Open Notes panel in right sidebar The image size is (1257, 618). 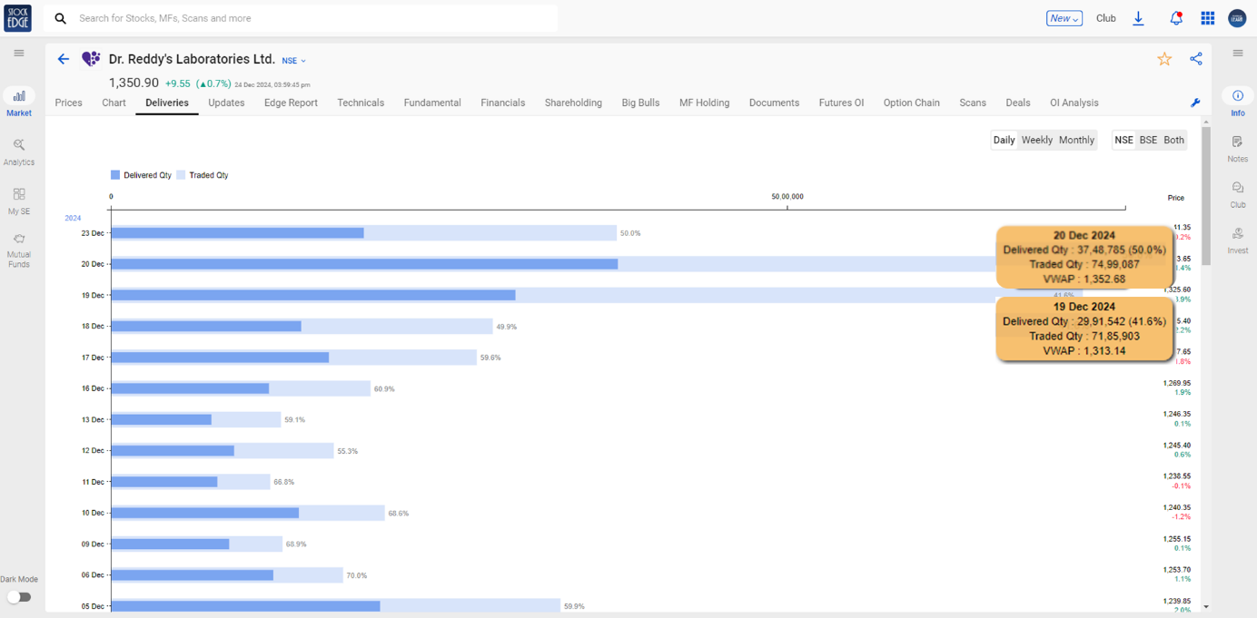[1237, 148]
